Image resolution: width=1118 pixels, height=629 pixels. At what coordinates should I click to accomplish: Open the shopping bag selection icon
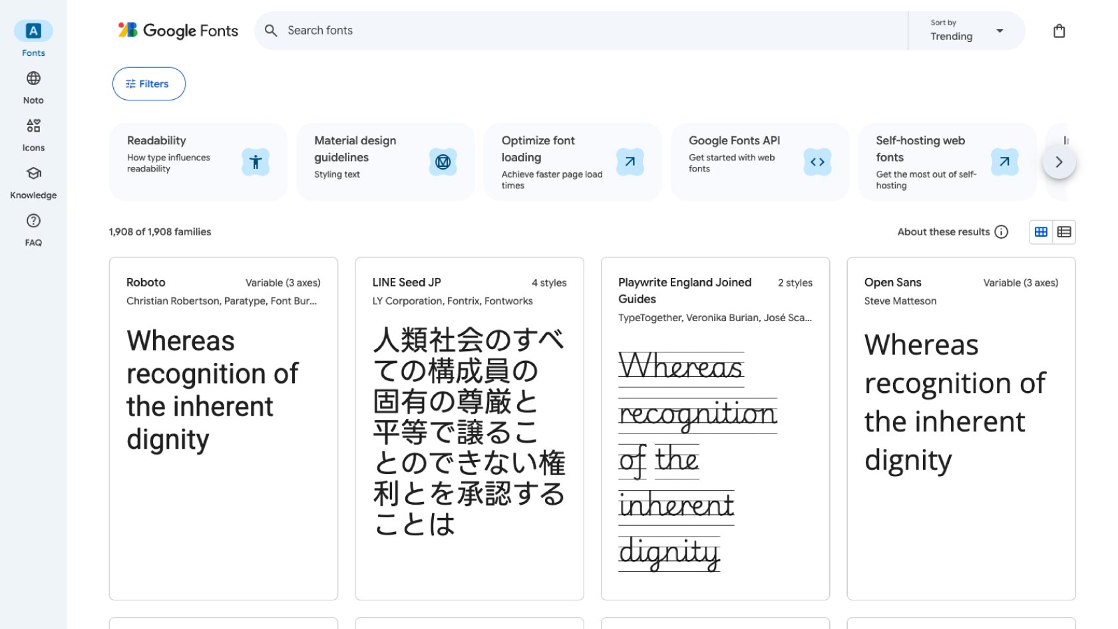pos(1059,31)
